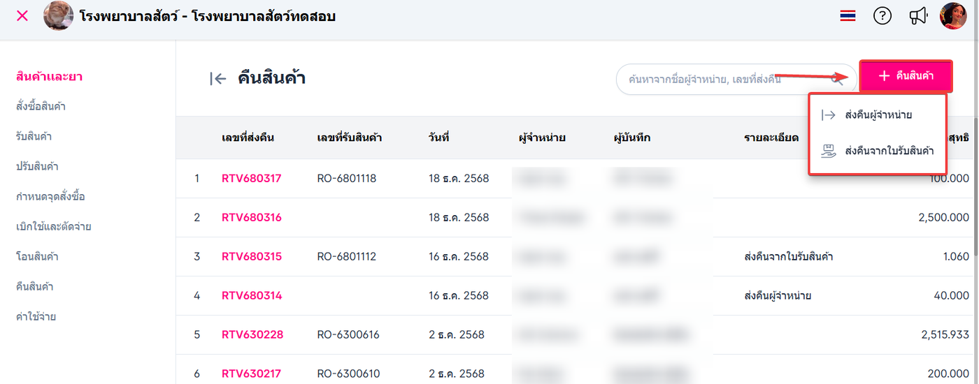
Task: Open ปรับสินค้า sidebar item
Action: tap(37, 166)
